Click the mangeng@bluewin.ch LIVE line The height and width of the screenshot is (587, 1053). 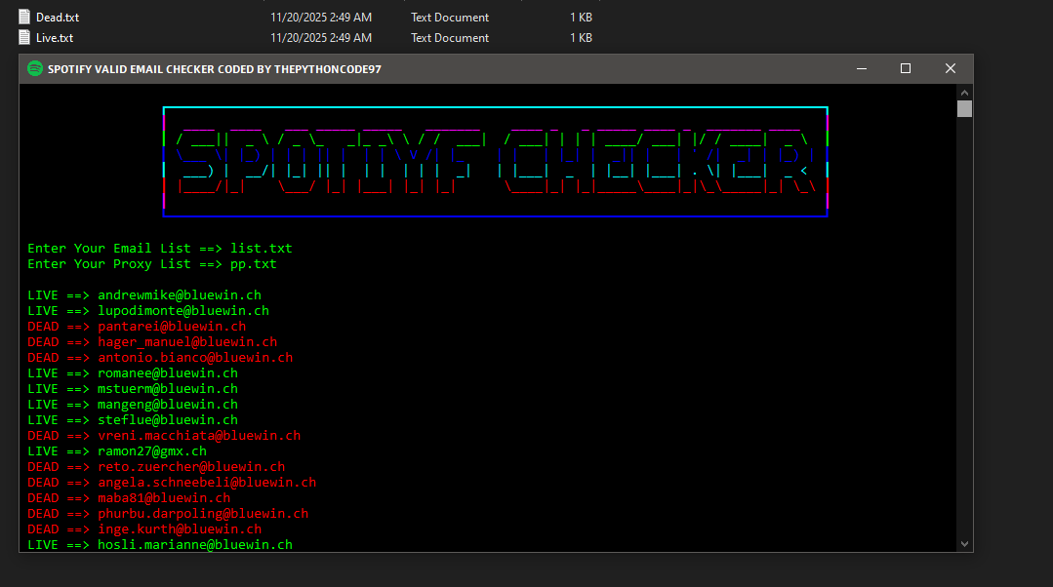133,405
